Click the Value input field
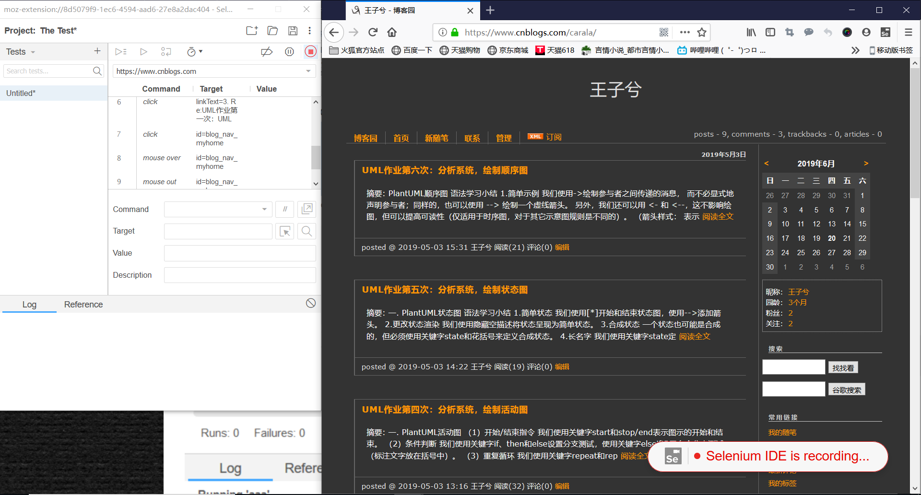 pos(240,253)
